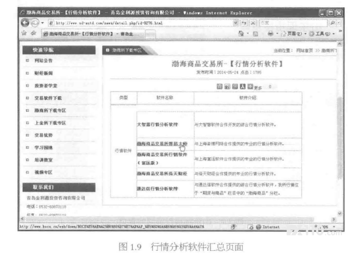Refresh the page with the refresh icon
This screenshot has height=254, width=361.
point(244,23)
